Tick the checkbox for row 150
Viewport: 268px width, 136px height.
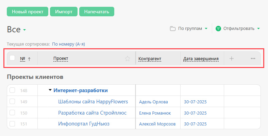coord(12,113)
